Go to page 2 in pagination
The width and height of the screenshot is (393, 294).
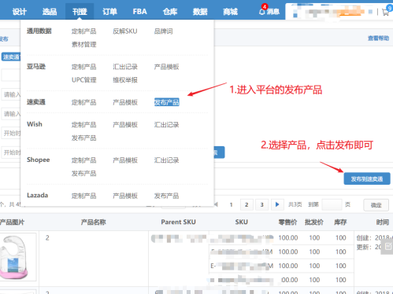247,204
